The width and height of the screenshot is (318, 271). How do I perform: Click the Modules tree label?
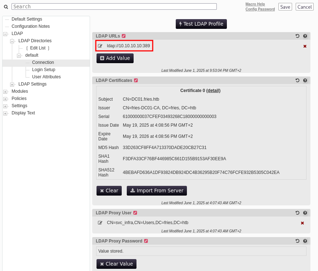[20, 91]
